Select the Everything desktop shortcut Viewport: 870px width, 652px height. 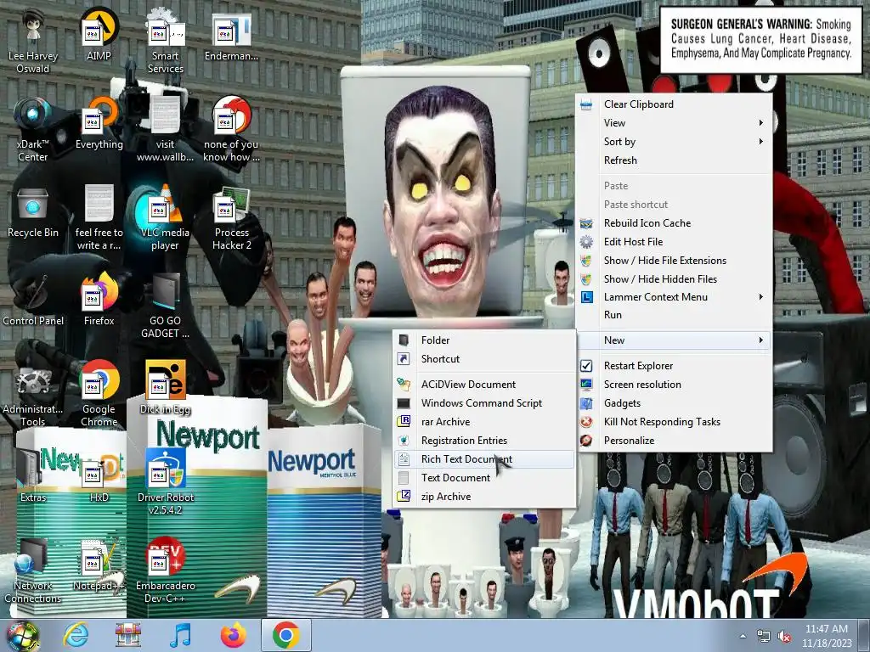click(99, 124)
